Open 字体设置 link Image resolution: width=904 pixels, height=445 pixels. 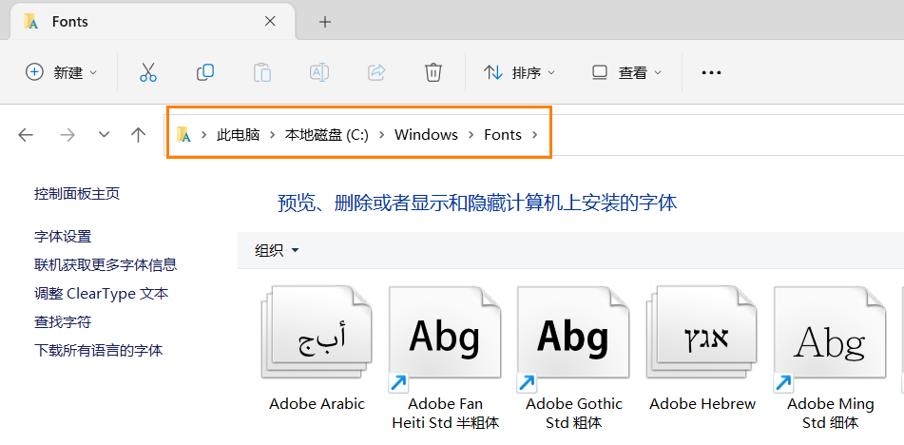point(63,237)
